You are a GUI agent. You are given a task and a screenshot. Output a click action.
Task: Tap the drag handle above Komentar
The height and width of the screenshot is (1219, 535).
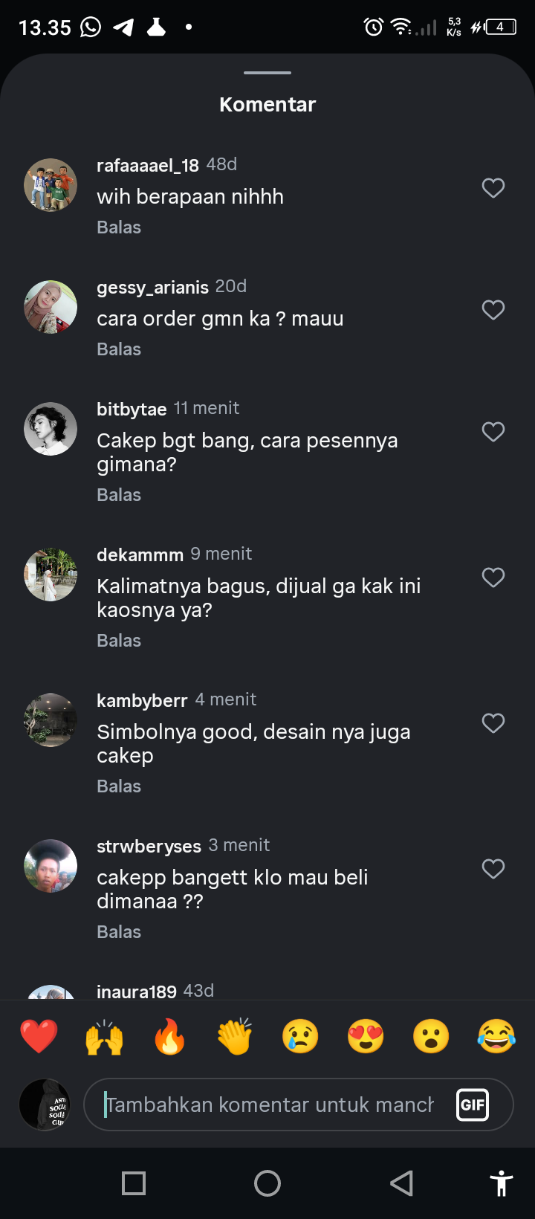tap(267, 73)
